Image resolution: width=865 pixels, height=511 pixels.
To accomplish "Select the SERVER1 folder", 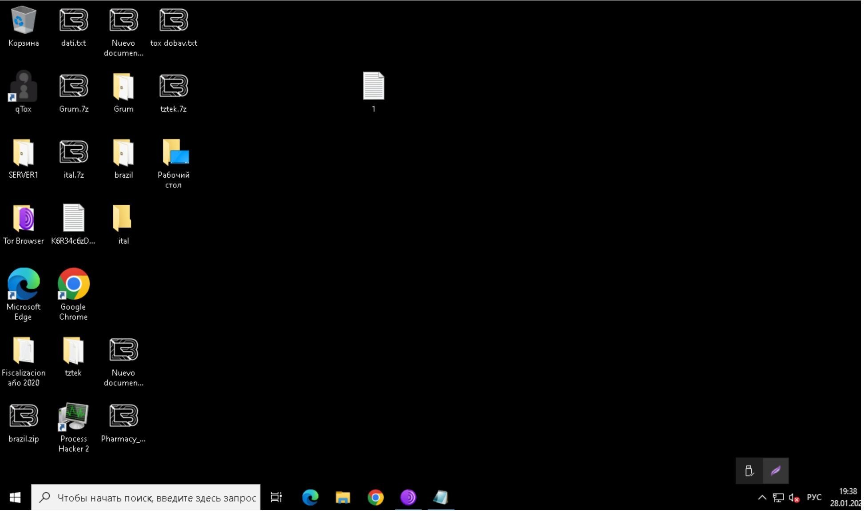I will click(x=23, y=152).
